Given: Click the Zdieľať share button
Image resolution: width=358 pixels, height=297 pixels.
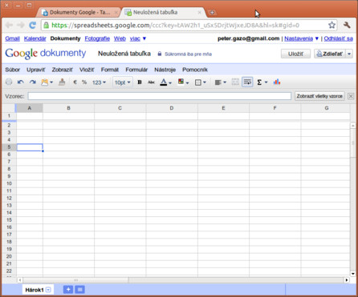Looking at the screenshot, I should pyautogui.click(x=330, y=54).
